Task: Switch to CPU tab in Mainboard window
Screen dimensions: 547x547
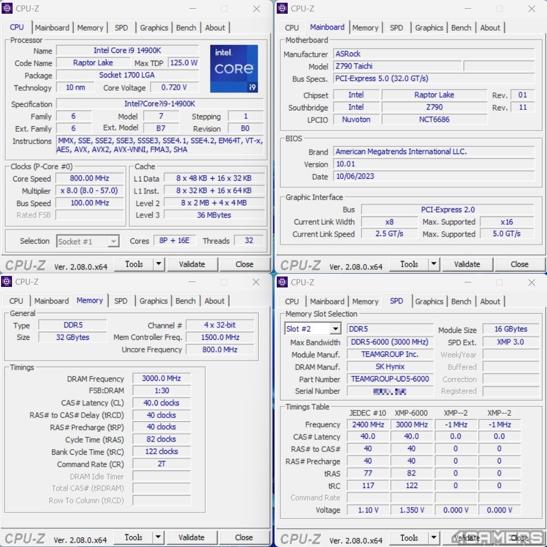Action: coord(292,27)
